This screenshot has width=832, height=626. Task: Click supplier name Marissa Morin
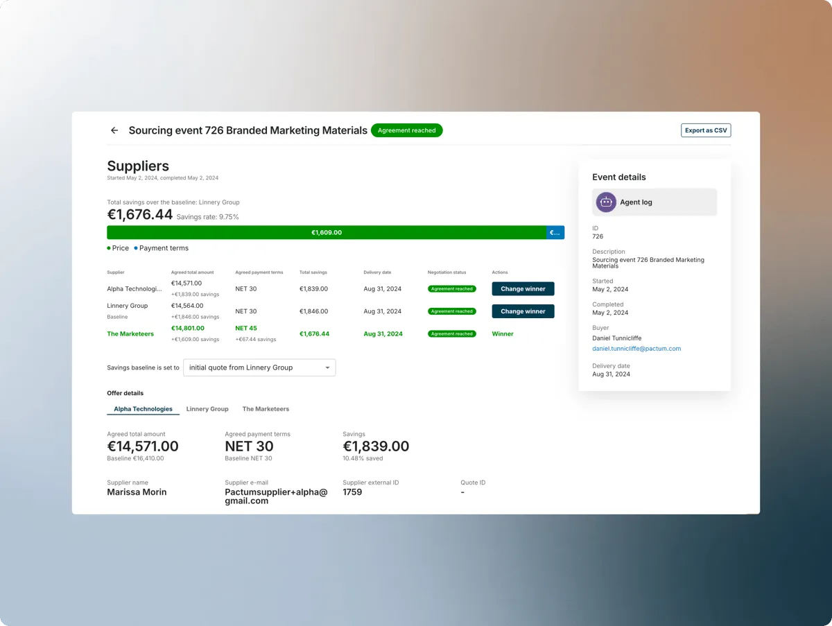(x=137, y=492)
